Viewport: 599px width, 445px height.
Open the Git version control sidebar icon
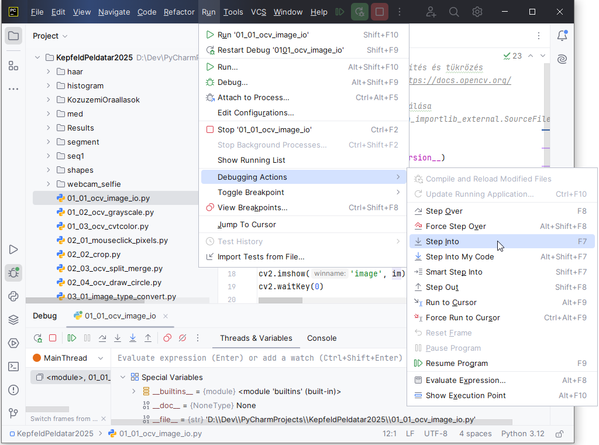[13, 413]
